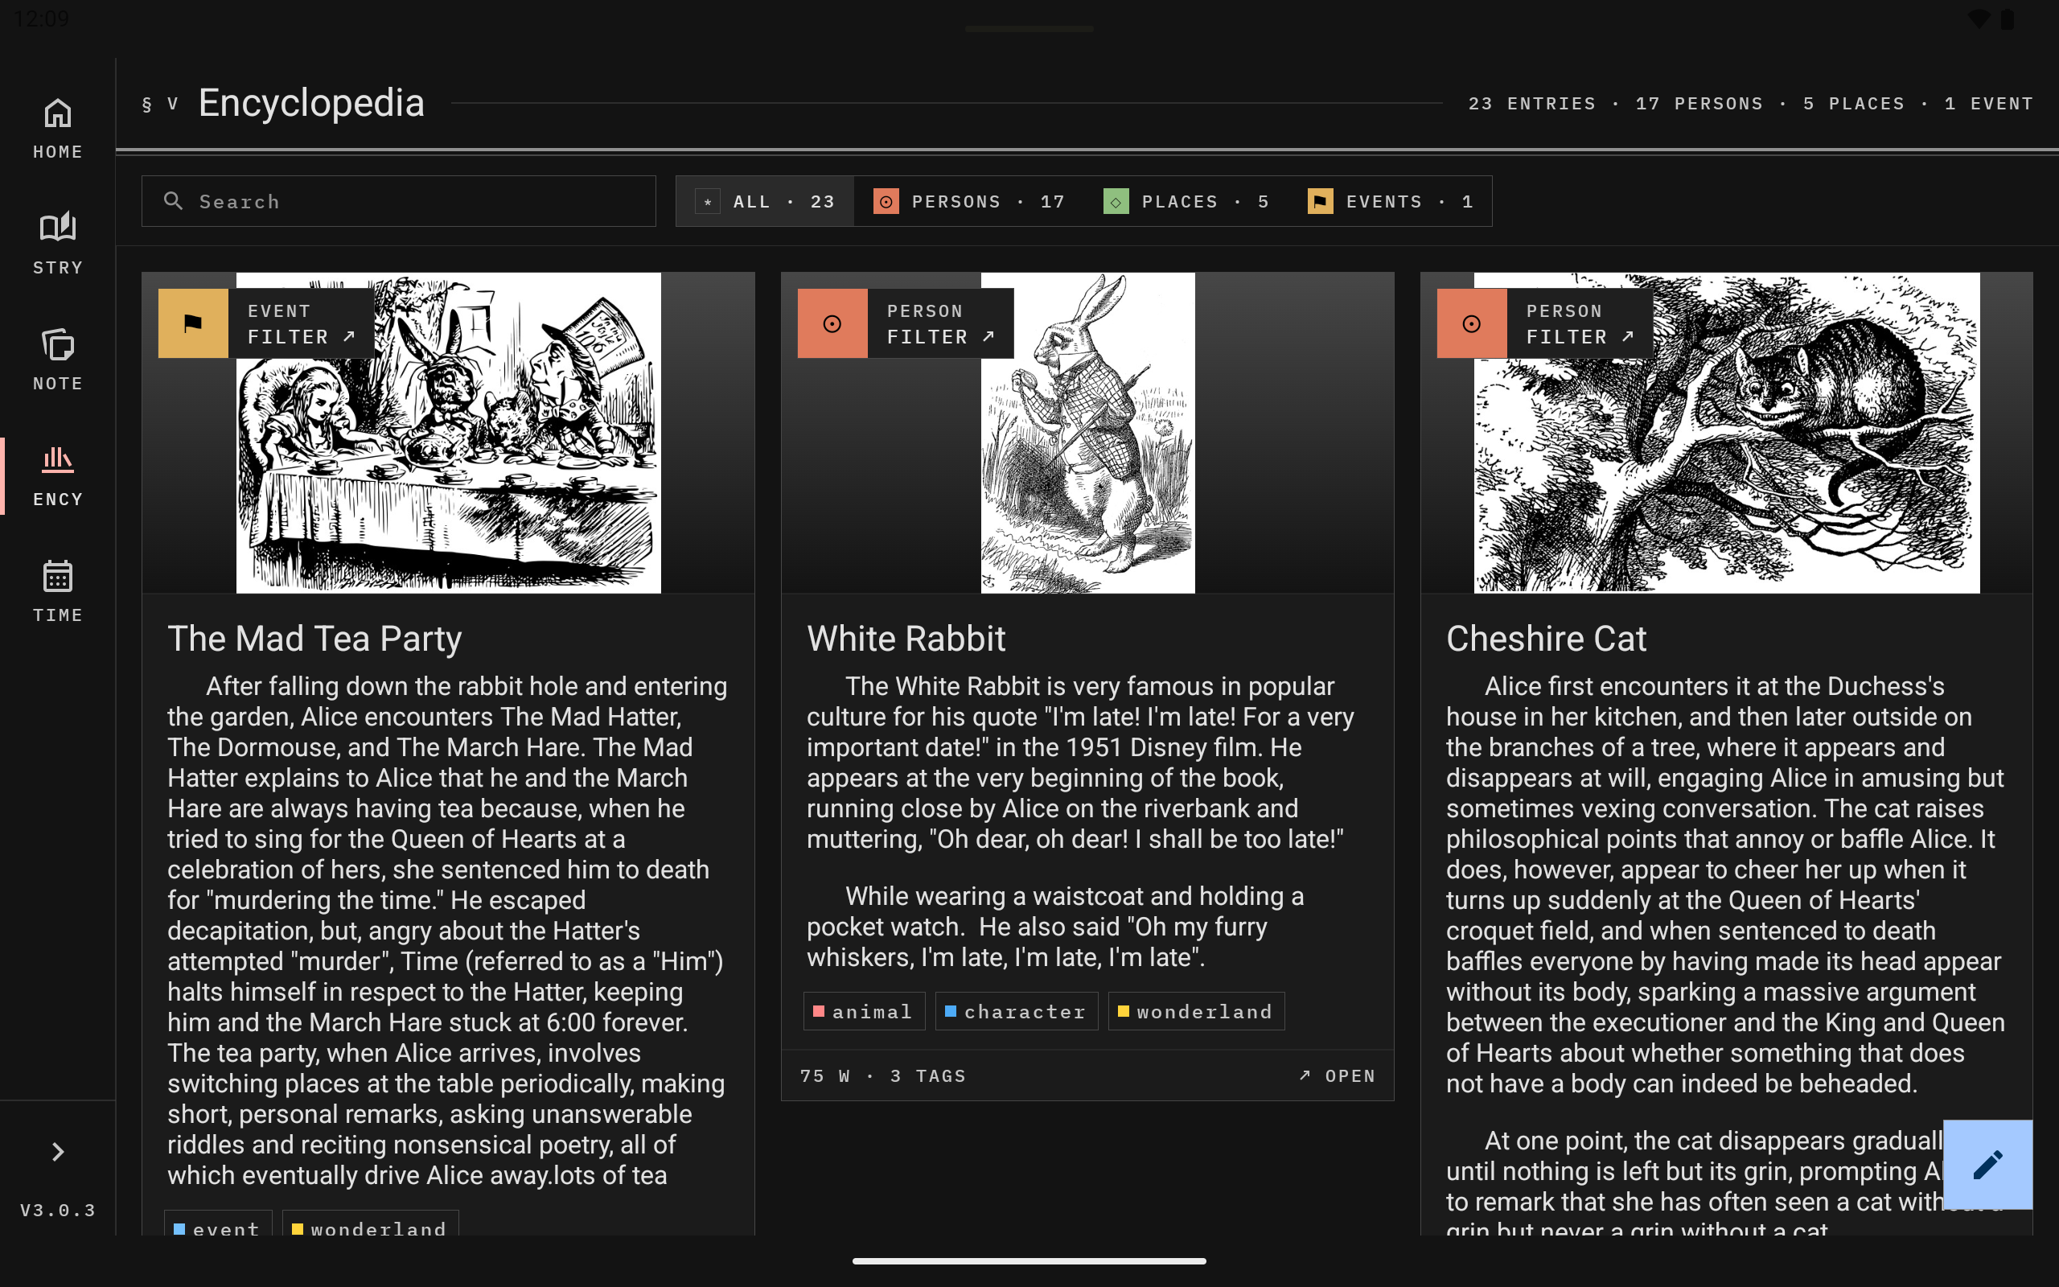
Task: Click the Encyclopedia page heading
Action: pos(311,103)
